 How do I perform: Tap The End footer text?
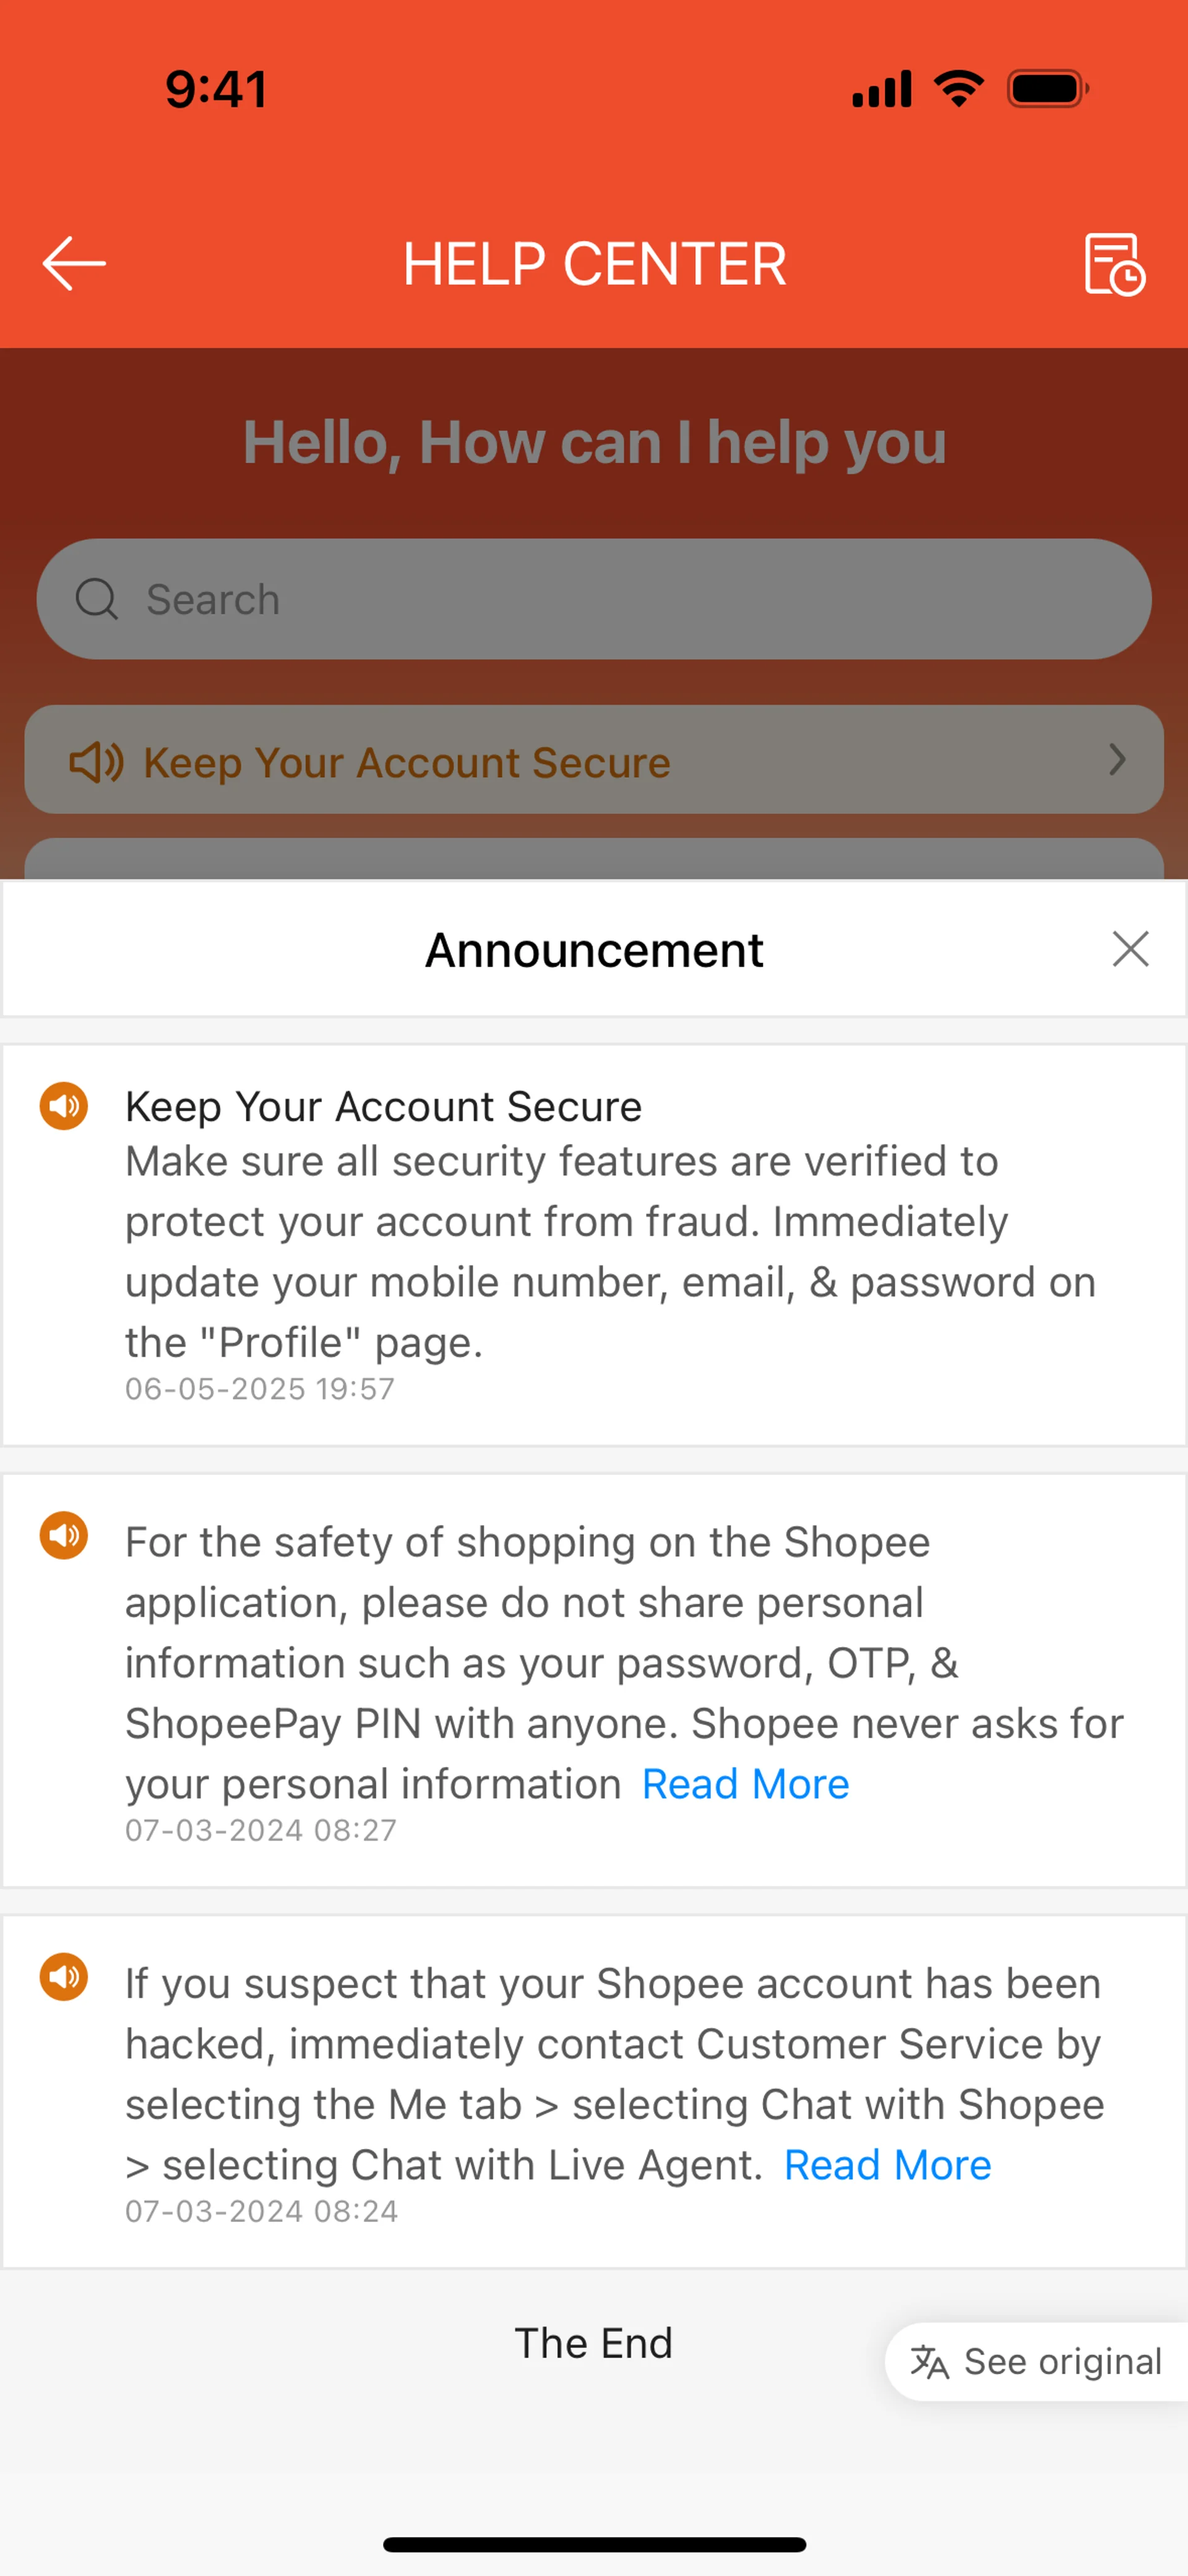pyautogui.click(x=593, y=2343)
